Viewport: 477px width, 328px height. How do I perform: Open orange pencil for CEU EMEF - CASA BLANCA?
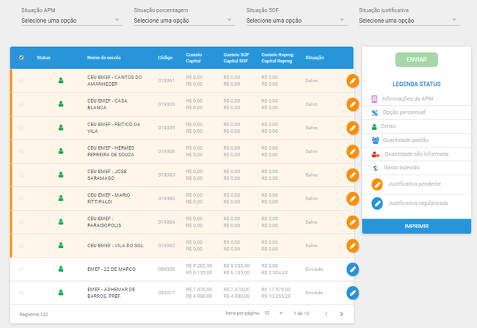tap(352, 104)
